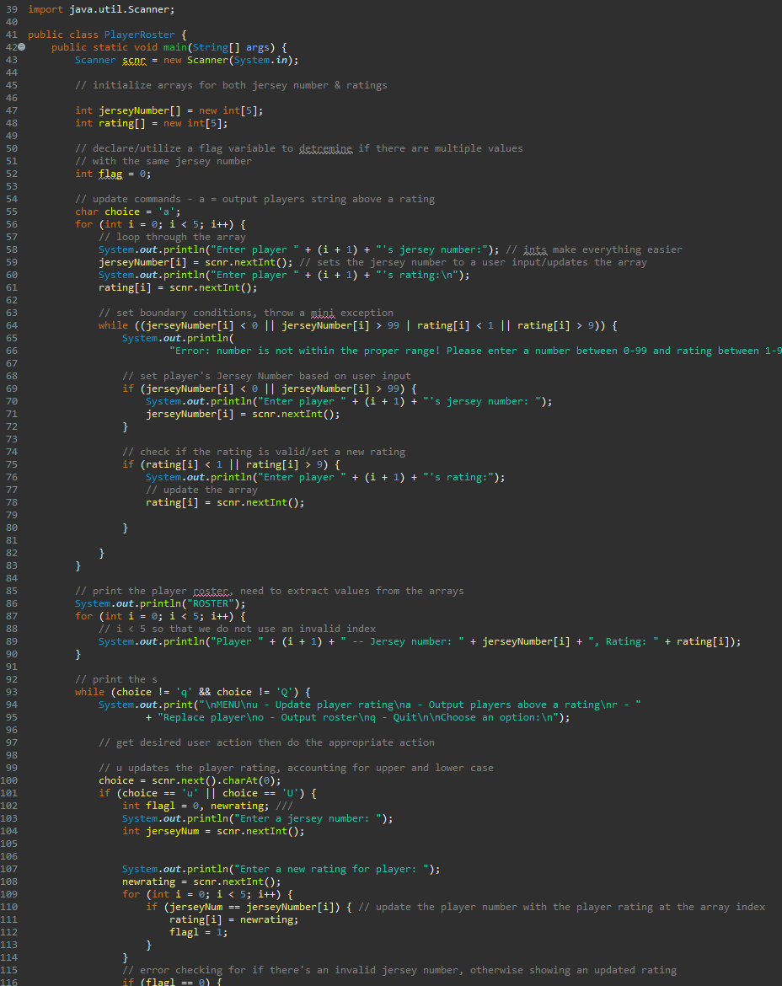Click 'rating[i] = newrating;' on line 111
Image resolution: width=782 pixels, height=986 pixels.
(x=234, y=920)
